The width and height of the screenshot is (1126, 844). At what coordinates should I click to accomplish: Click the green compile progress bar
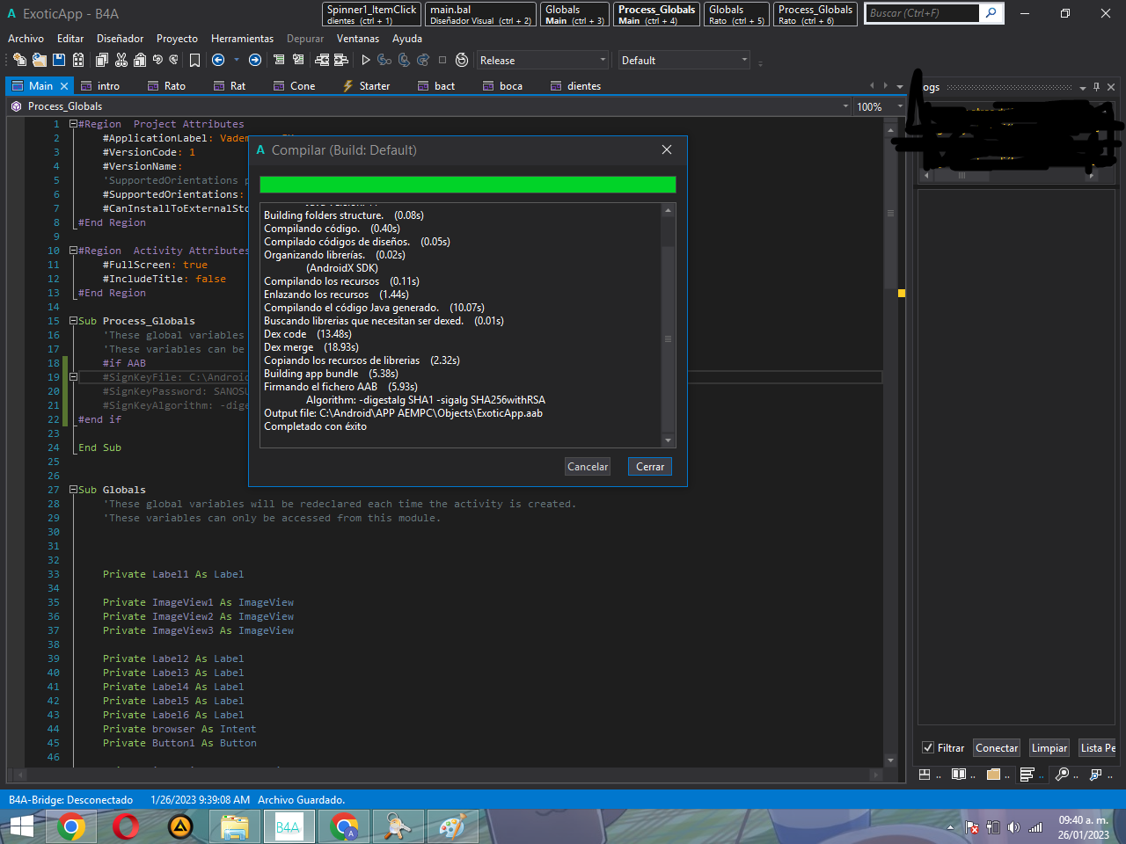pos(467,185)
